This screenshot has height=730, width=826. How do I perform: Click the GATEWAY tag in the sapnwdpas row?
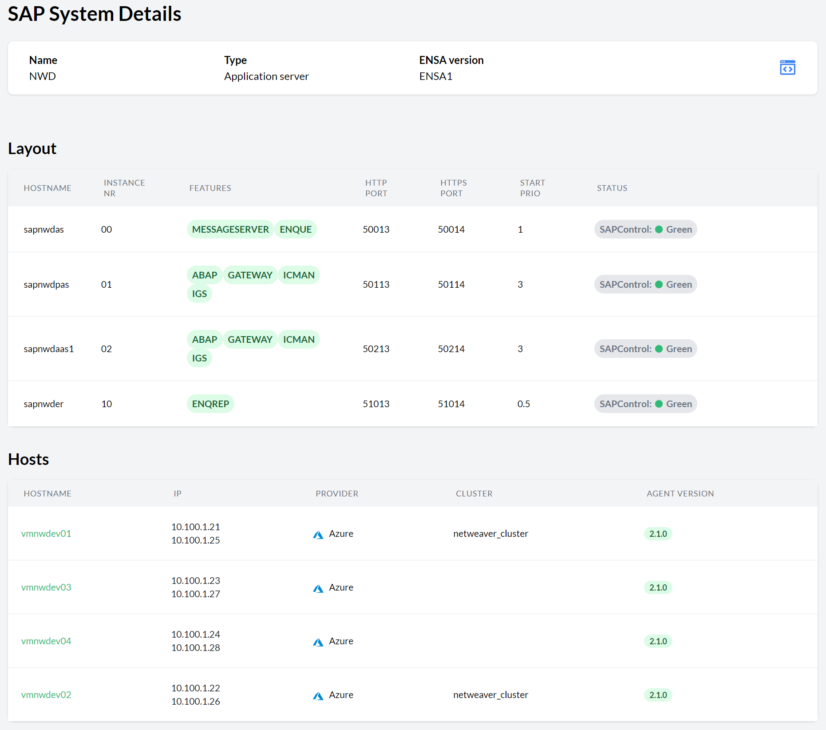[x=250, y=275]
